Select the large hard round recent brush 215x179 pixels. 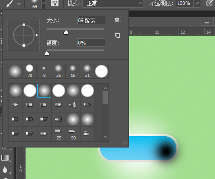(102, 71)
